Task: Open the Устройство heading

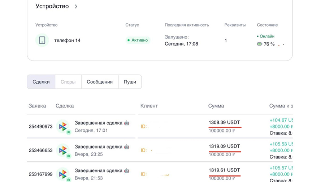Action: point(52,6)
